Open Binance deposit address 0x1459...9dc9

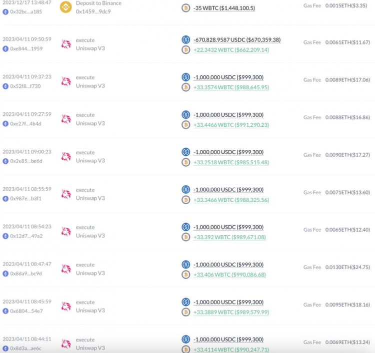tap(93, 11)
